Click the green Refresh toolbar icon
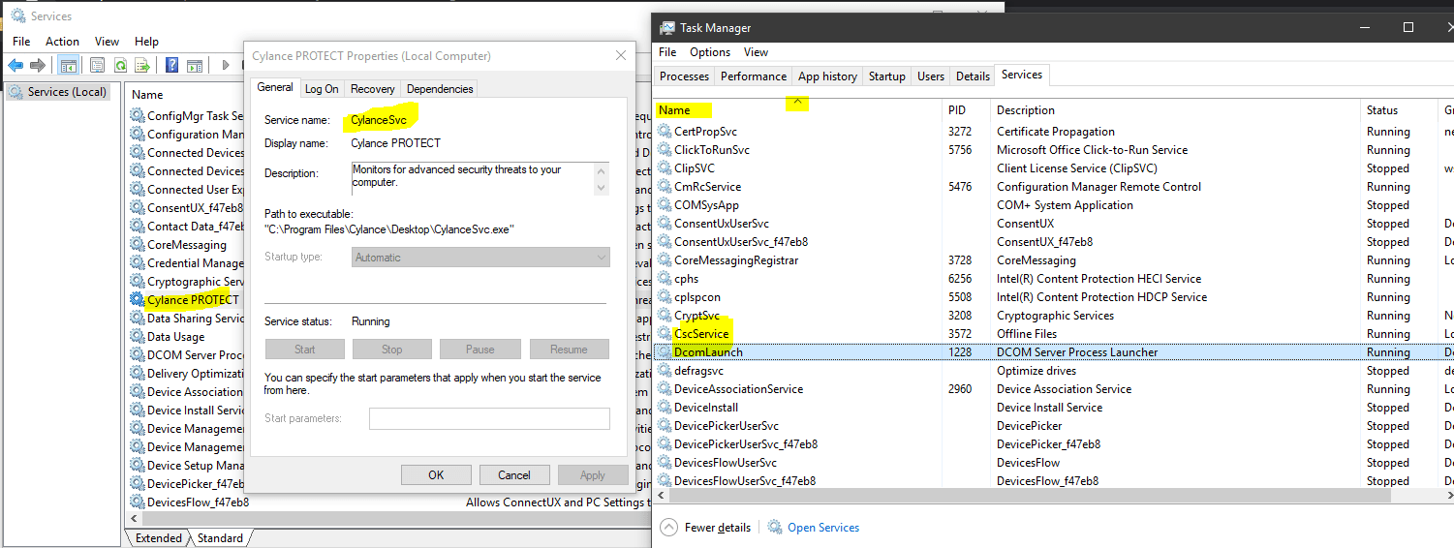 pyautogui.click(x=120, y=65)
